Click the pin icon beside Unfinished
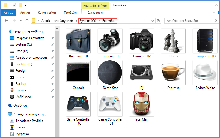The height and width of the screenshot is (138, 220). pos(52,97)
